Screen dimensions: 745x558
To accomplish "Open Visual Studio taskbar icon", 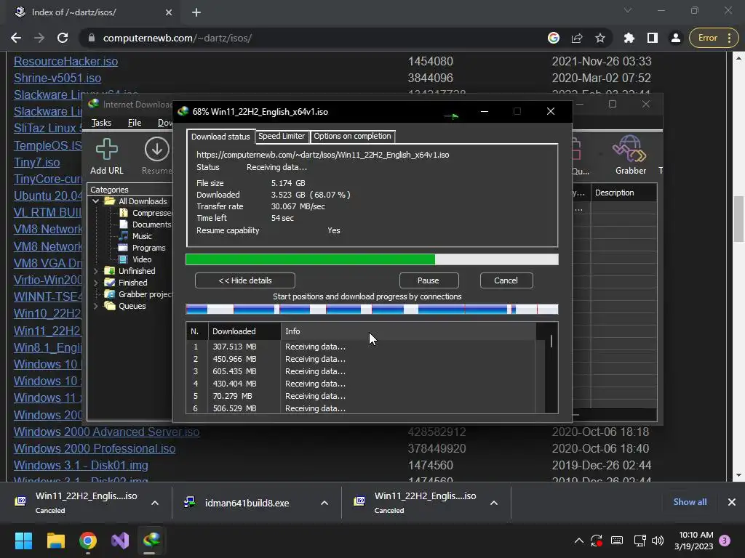I will [120, 541].
